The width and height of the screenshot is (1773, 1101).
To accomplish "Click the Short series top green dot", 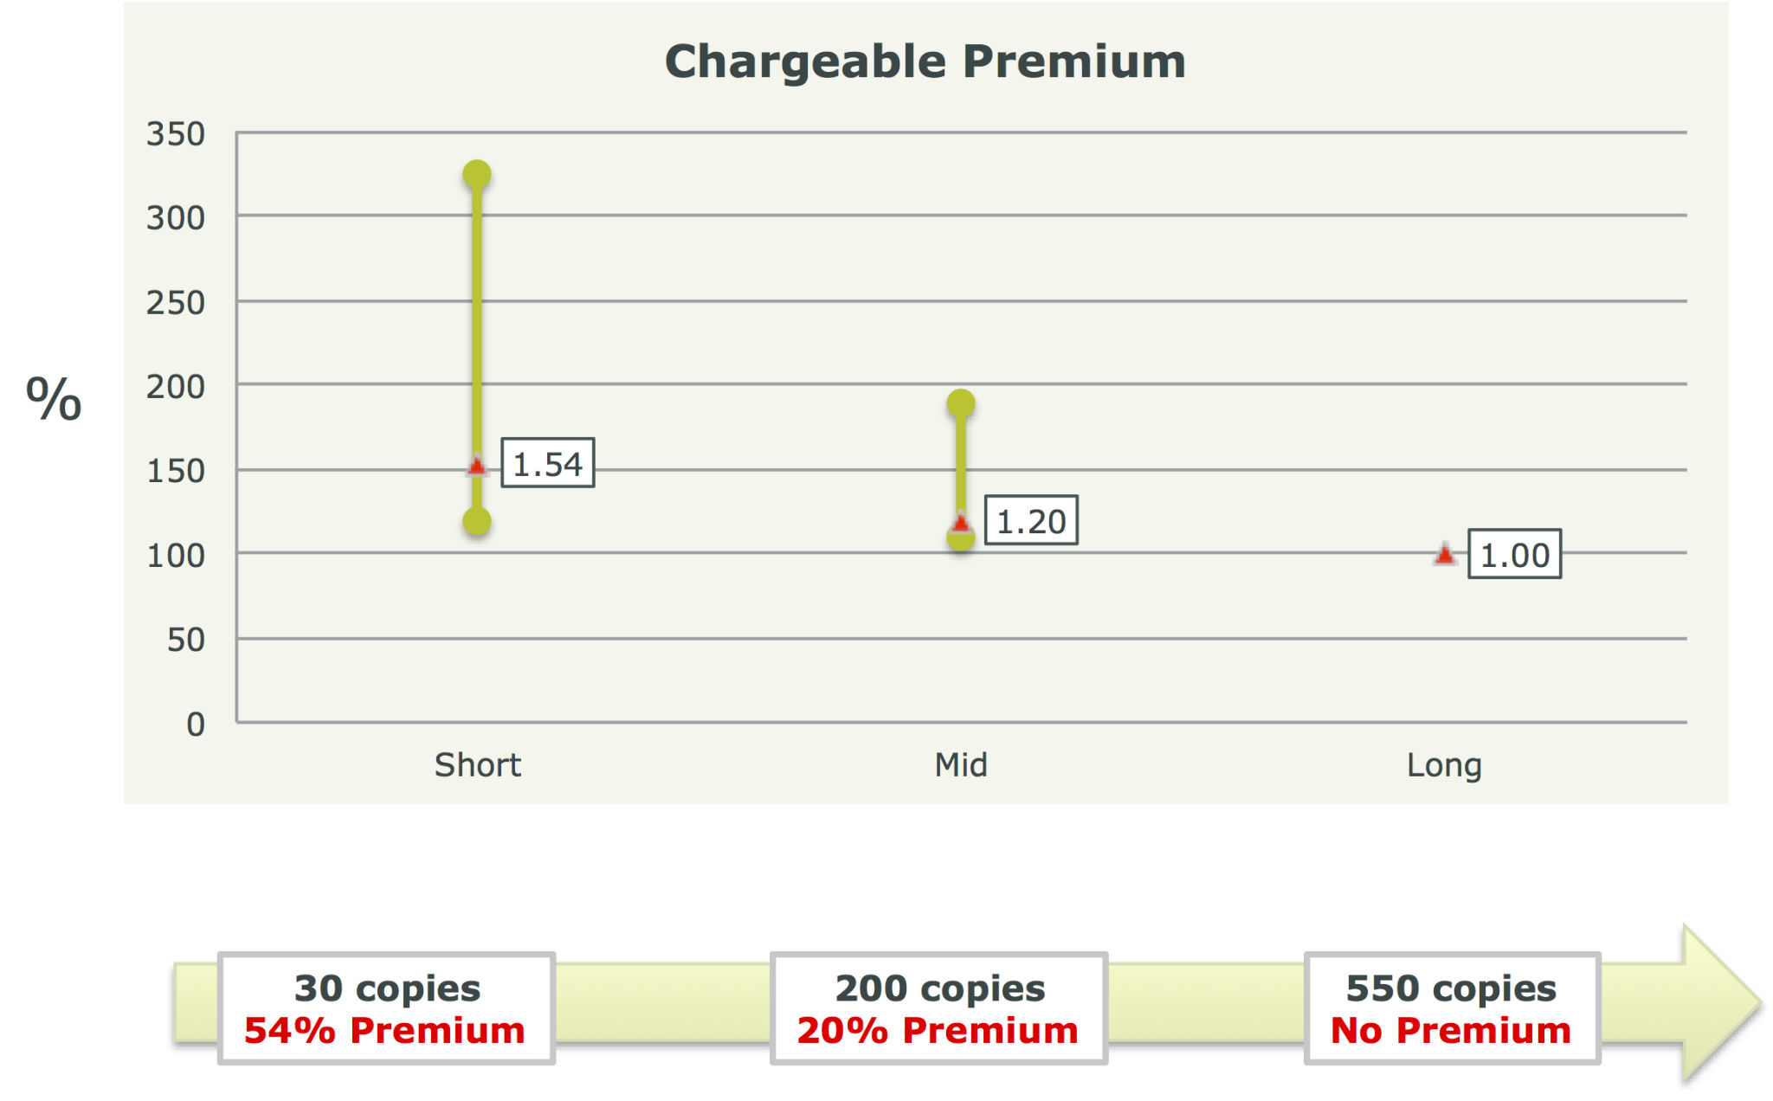I will (477, 175).
